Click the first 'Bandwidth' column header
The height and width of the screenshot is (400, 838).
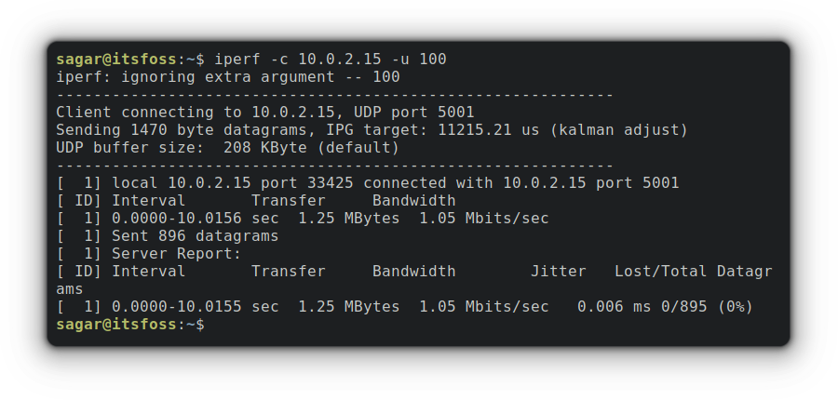coord(413,201)
